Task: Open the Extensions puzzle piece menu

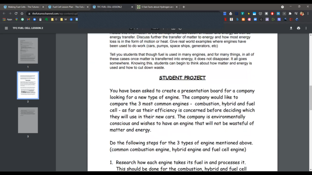Action: 290,13
